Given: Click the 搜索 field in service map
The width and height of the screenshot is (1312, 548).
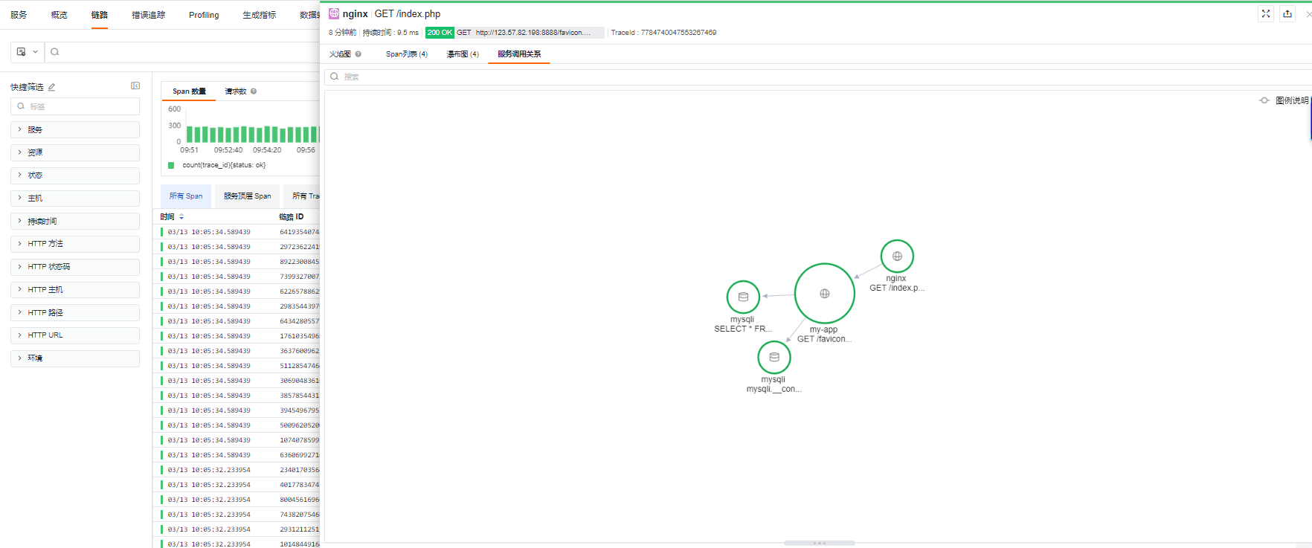Looking at the screenshot, I should [x=817, y=77].
